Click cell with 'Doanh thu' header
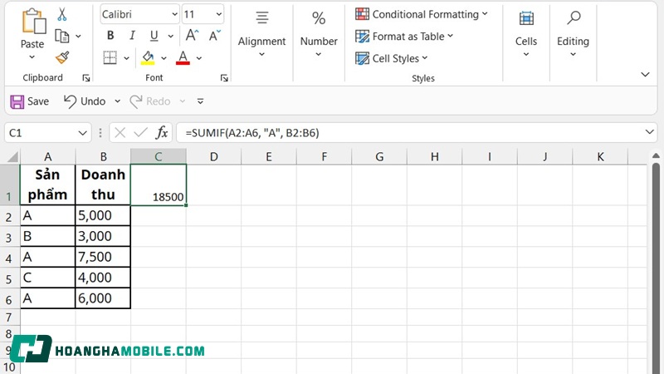 [x=103, y=185]
